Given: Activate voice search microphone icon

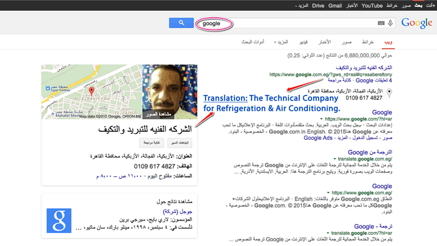Looking at the screenshot, I should 390,23.
